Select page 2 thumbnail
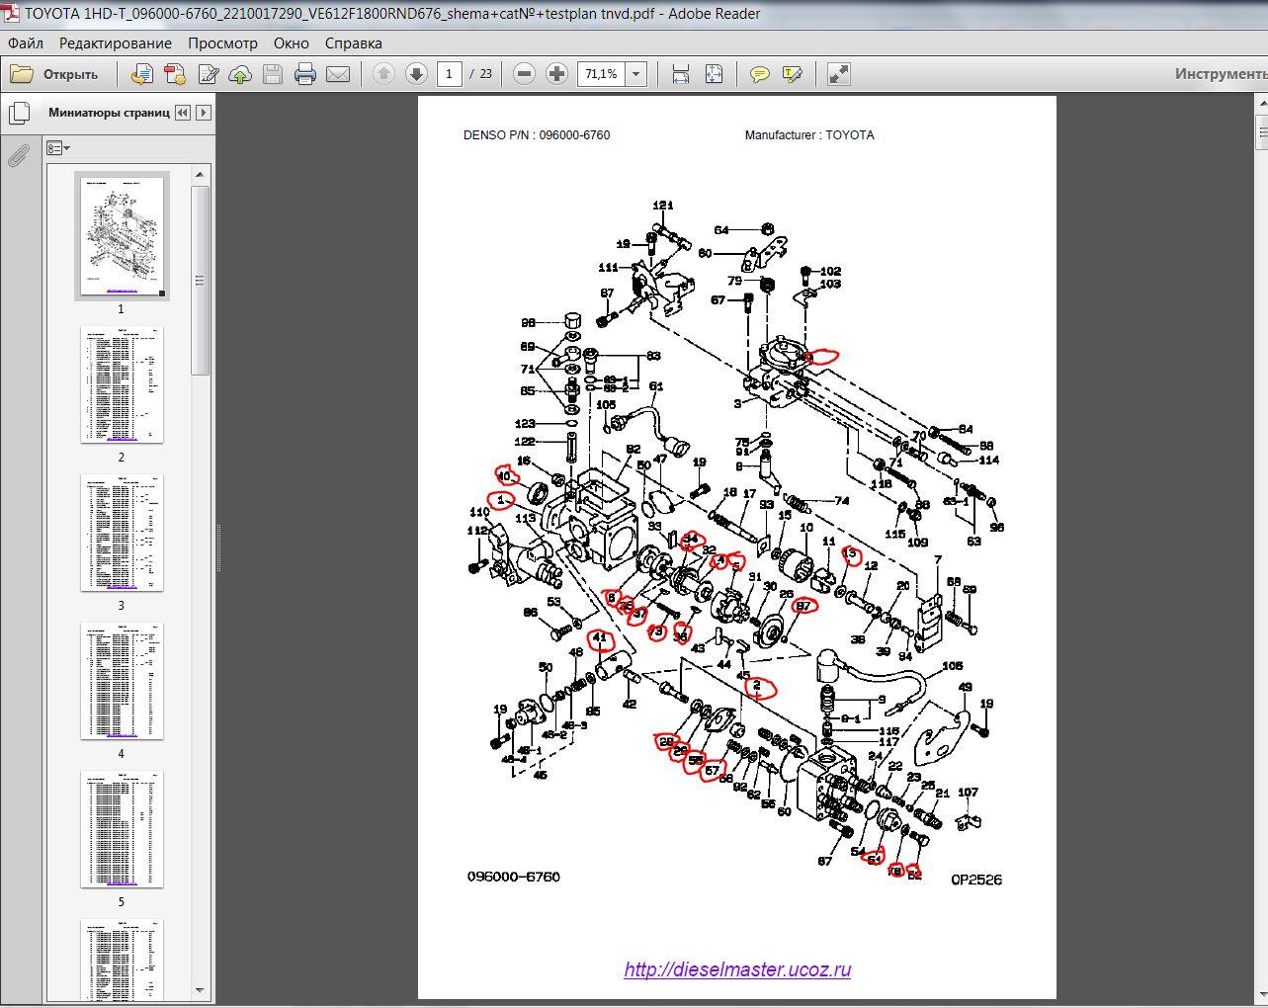Screen dimensions: 1268x1008 [123, 384]
